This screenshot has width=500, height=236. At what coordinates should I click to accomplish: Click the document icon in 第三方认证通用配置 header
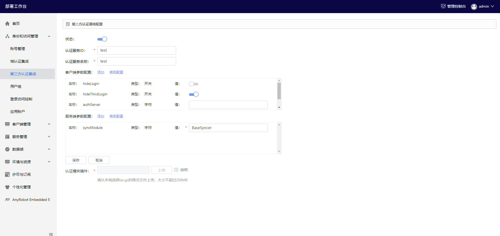68,24
